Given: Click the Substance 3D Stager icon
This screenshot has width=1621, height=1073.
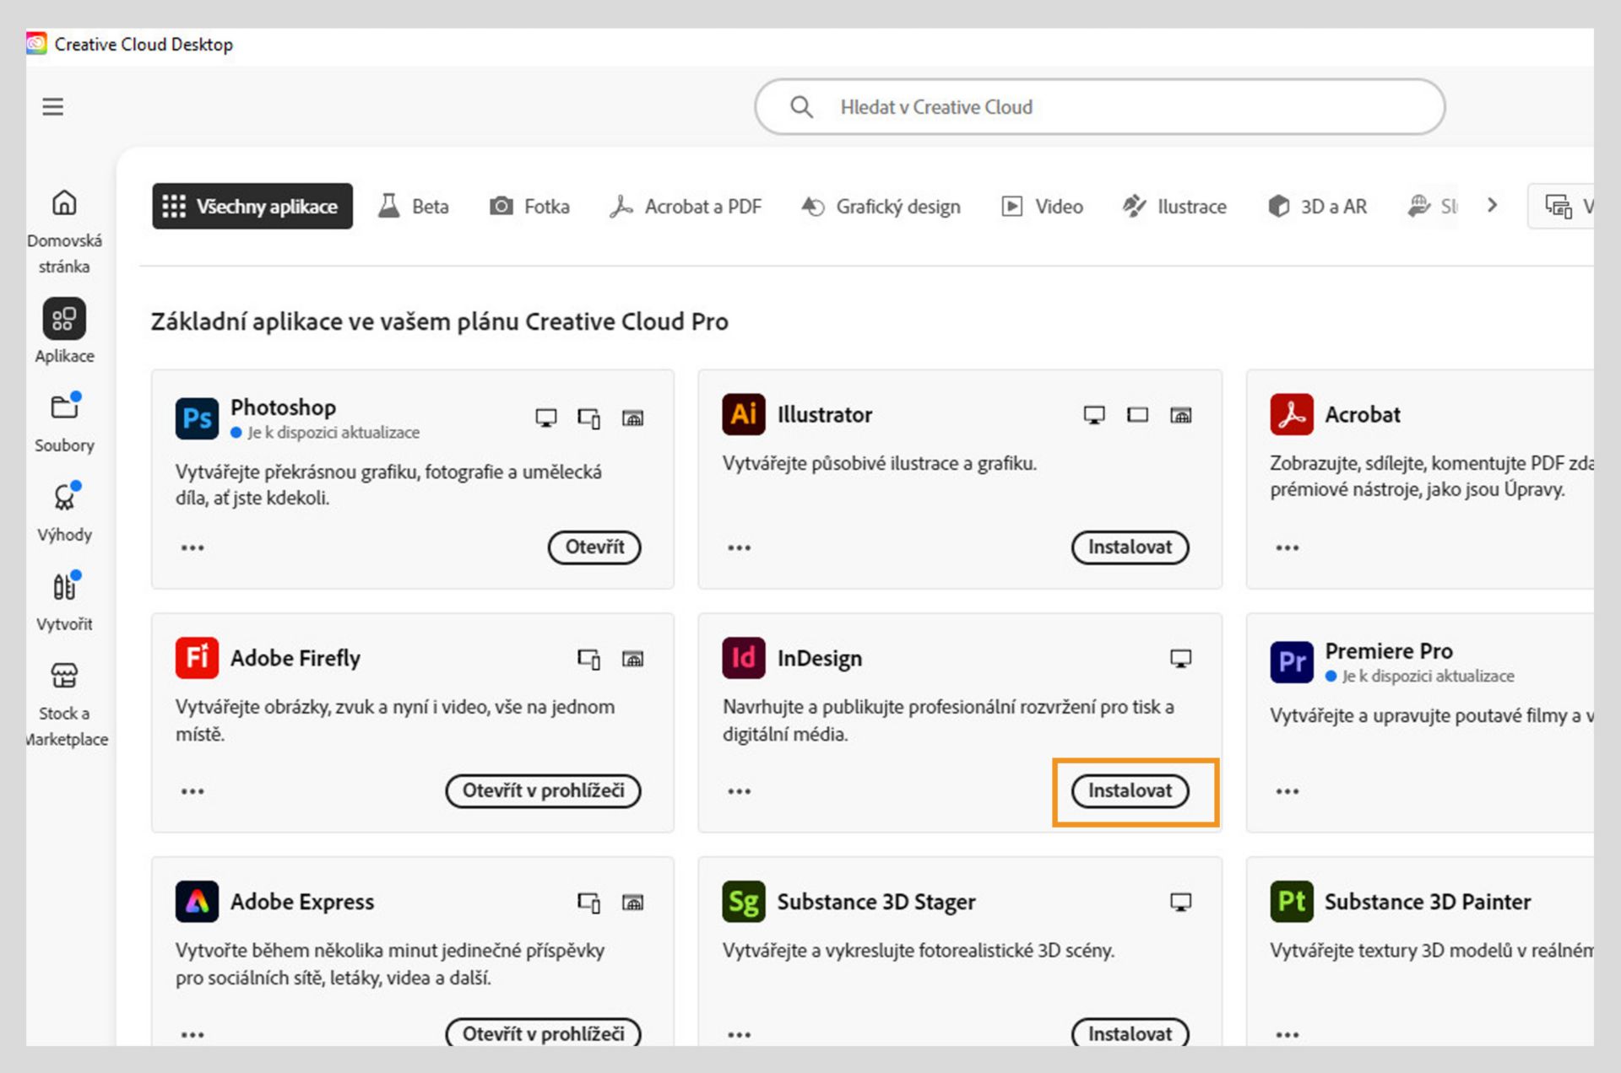Looking at the screenshot, I should [743, 902].
